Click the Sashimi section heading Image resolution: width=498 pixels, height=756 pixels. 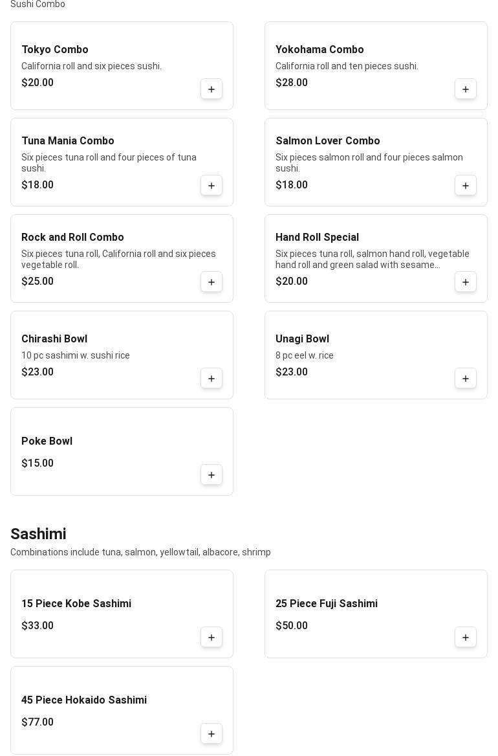tap(38, 534)
